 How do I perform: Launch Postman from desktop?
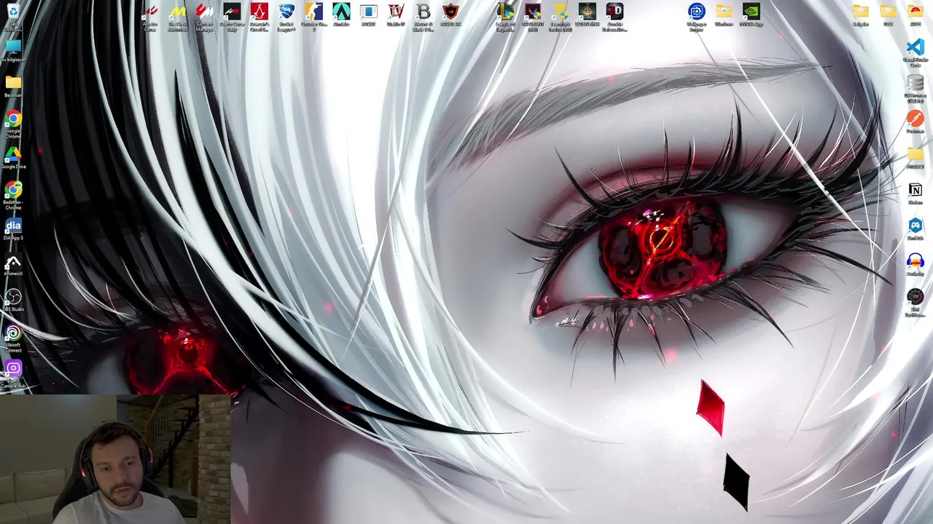pos(916,122)
